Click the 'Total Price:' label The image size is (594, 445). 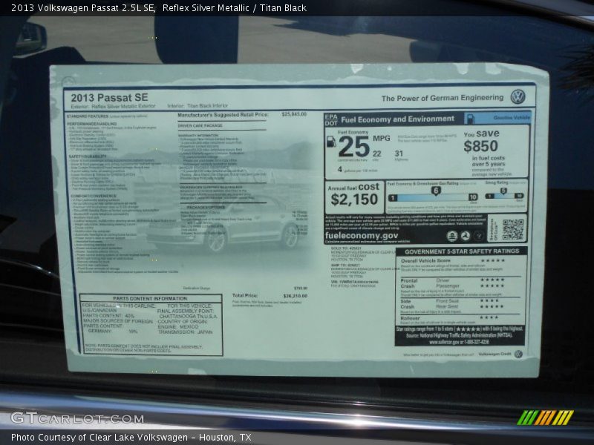245,295
